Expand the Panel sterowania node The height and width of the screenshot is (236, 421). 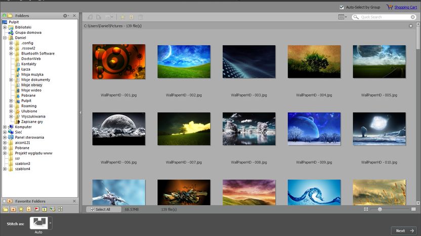5,137
